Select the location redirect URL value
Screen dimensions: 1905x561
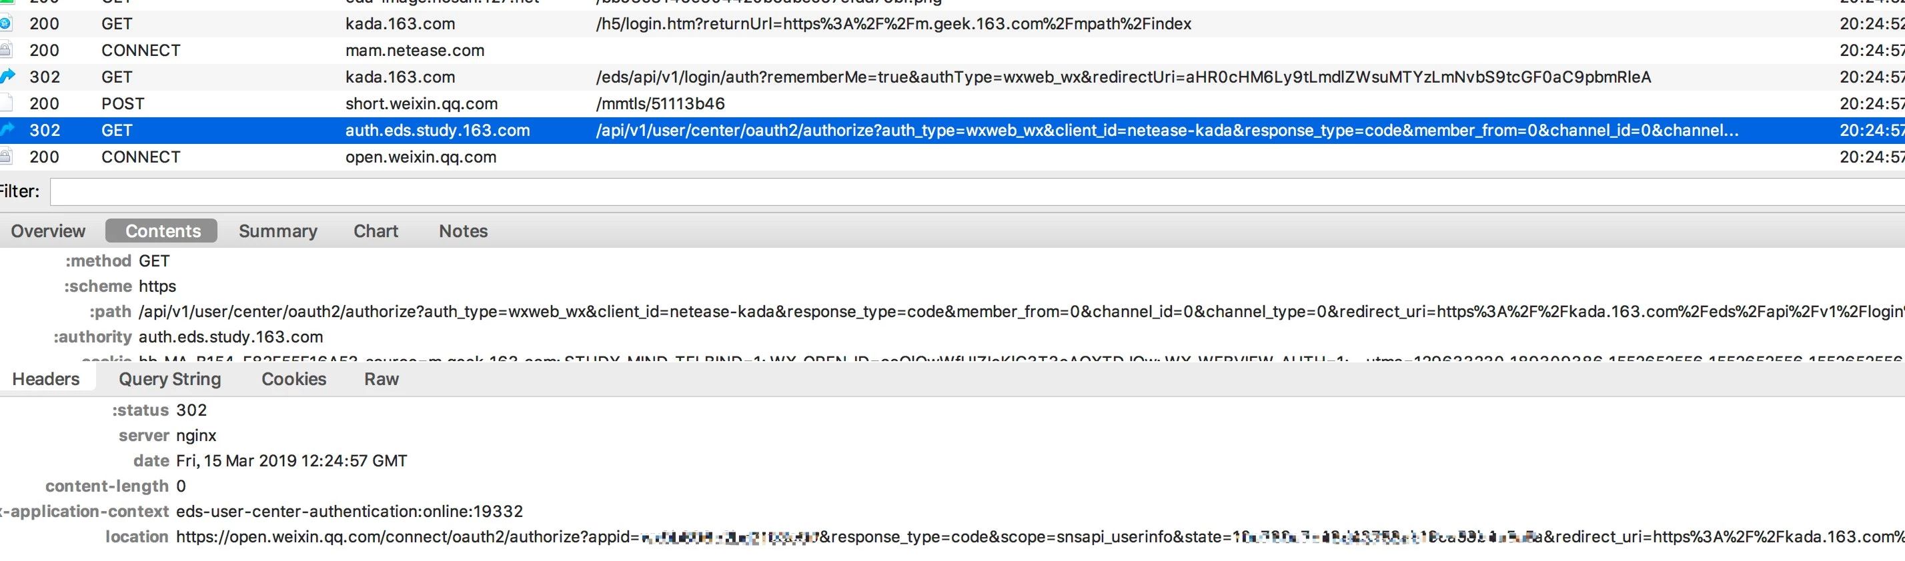1041,536
